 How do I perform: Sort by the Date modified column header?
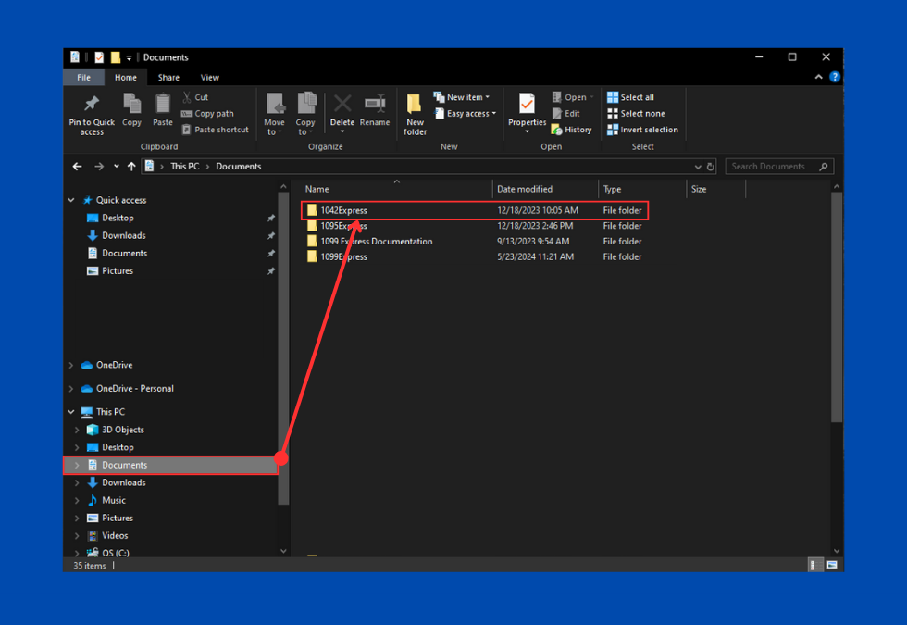[x=525, y=189]
